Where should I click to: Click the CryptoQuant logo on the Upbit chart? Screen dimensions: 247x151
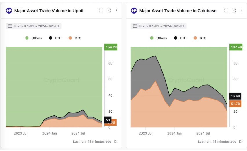(9, 11)
